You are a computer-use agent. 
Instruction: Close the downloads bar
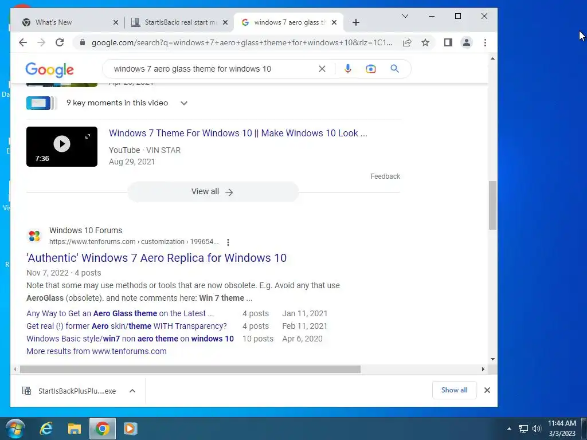(x=487, y=390)
